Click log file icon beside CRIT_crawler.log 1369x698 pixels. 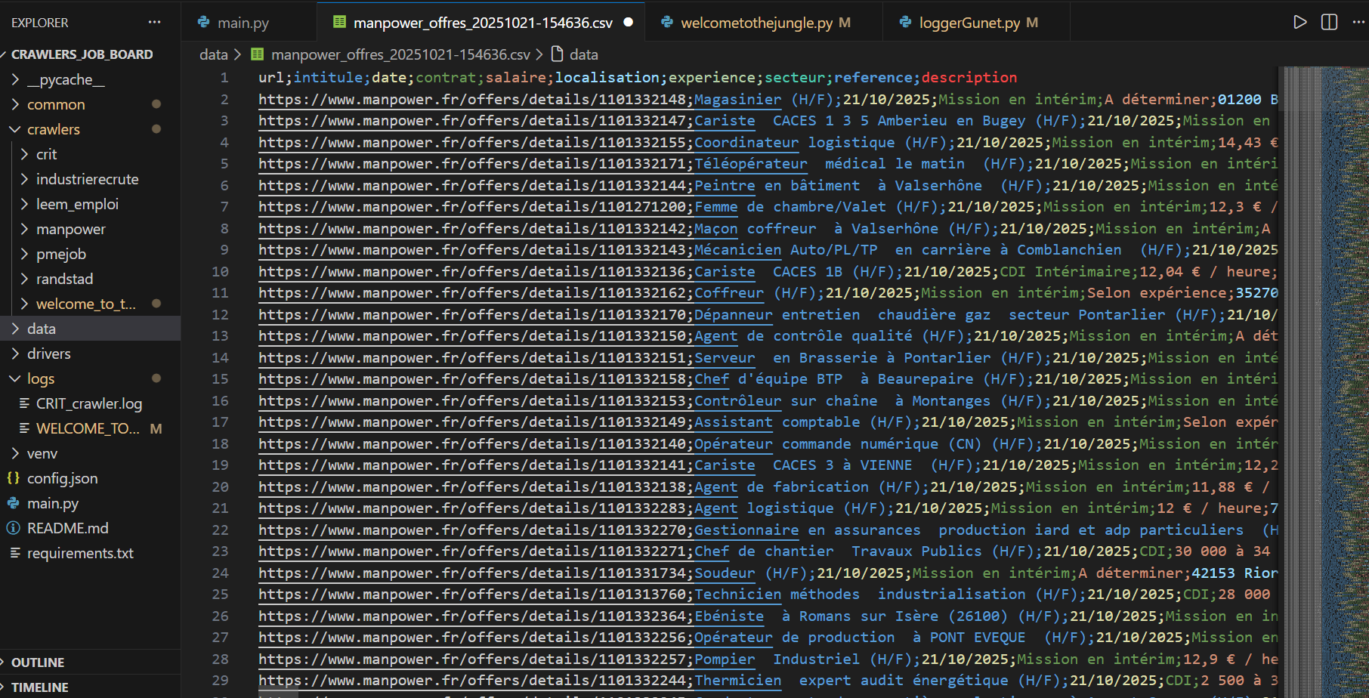point(24,403)
